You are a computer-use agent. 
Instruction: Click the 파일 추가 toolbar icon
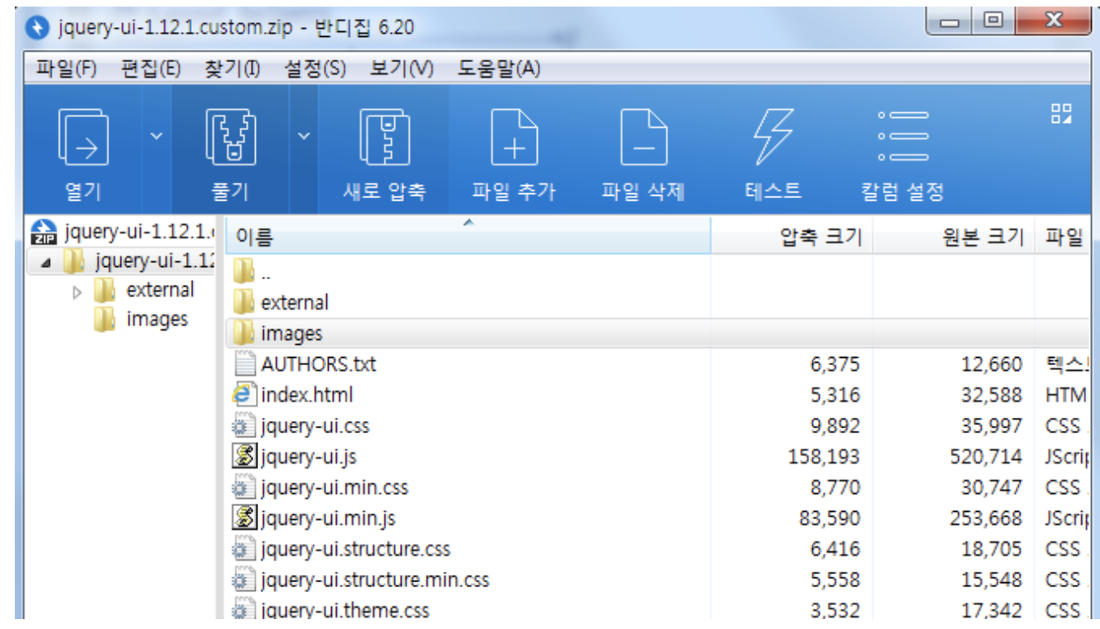[514, 138]
